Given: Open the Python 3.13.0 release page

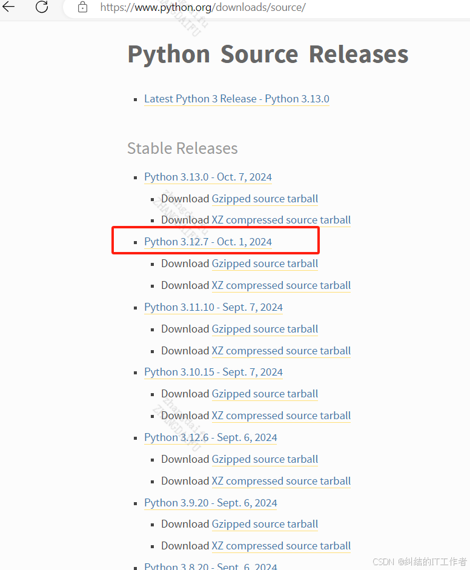Looking at the screenshot, I should pyautogui.click(x=208, y=177).
